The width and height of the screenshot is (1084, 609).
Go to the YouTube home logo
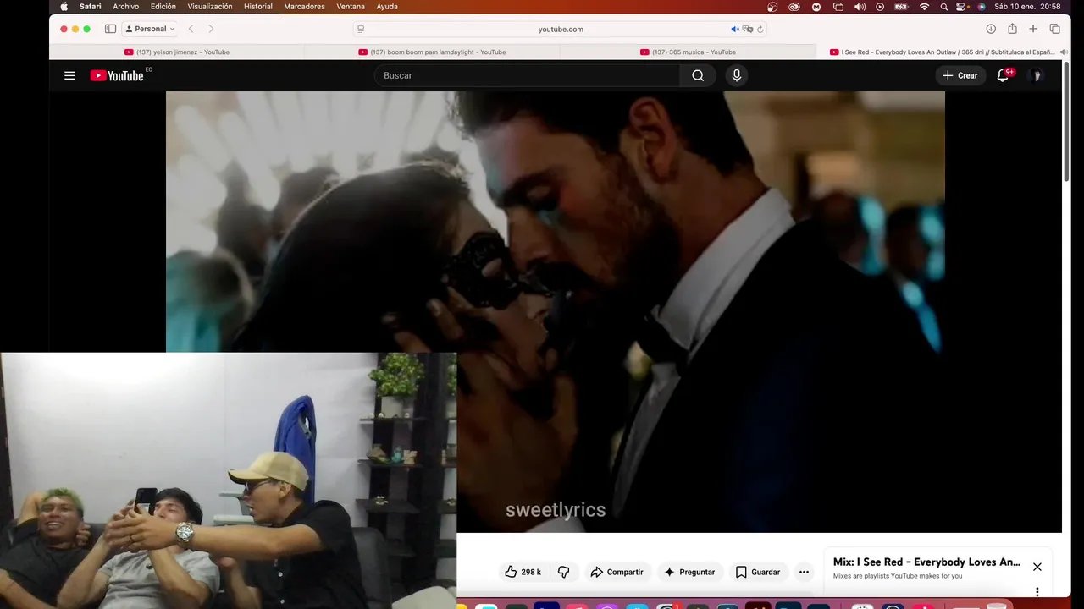(x=117, y=75)
